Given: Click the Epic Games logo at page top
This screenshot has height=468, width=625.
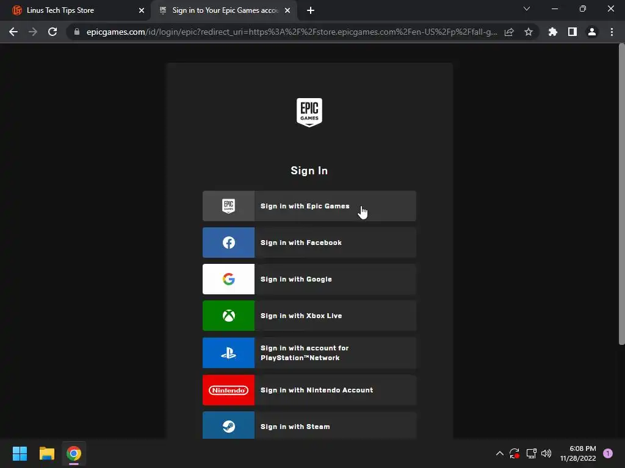Looking at the screenshot, I should (309, 113).
